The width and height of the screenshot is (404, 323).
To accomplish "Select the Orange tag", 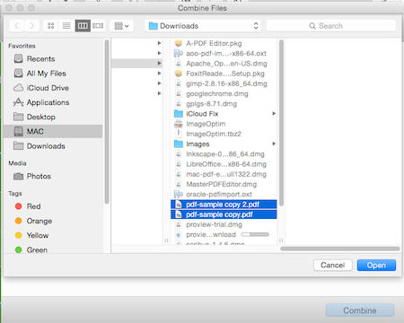I will coord(54,221).
